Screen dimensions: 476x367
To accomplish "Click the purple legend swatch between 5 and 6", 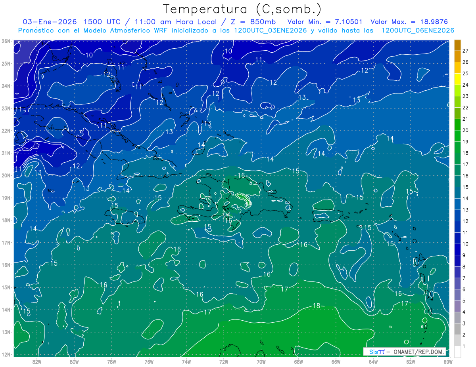I will [457, 295].
